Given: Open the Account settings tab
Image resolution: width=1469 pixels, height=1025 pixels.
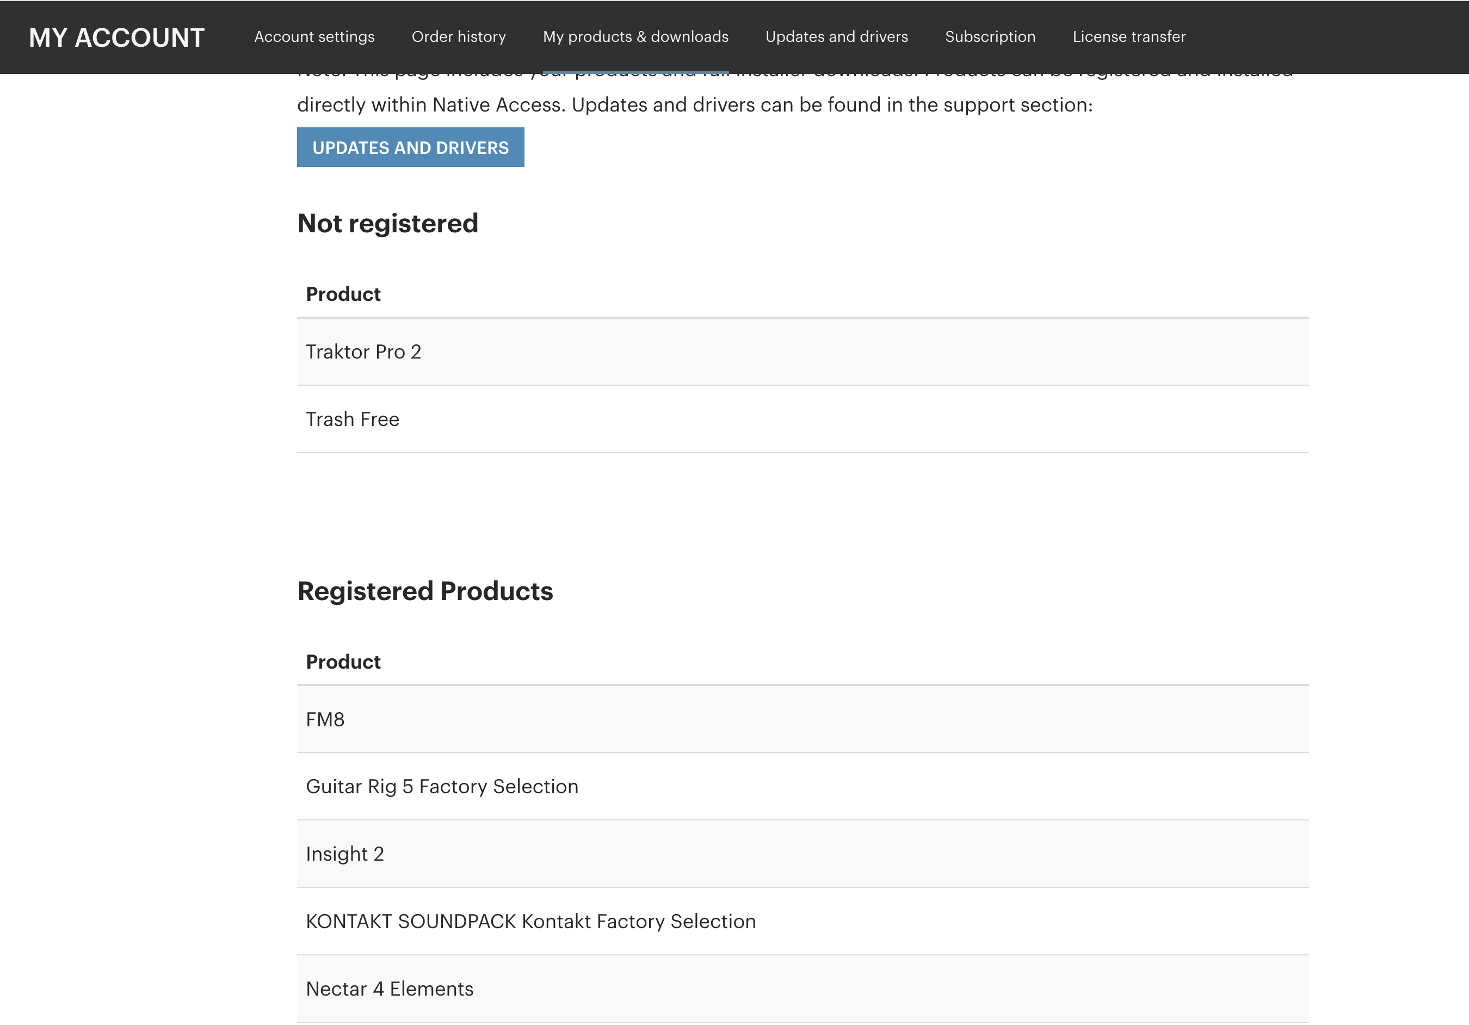Looking at the screenshot, I should tap(314, 36).
